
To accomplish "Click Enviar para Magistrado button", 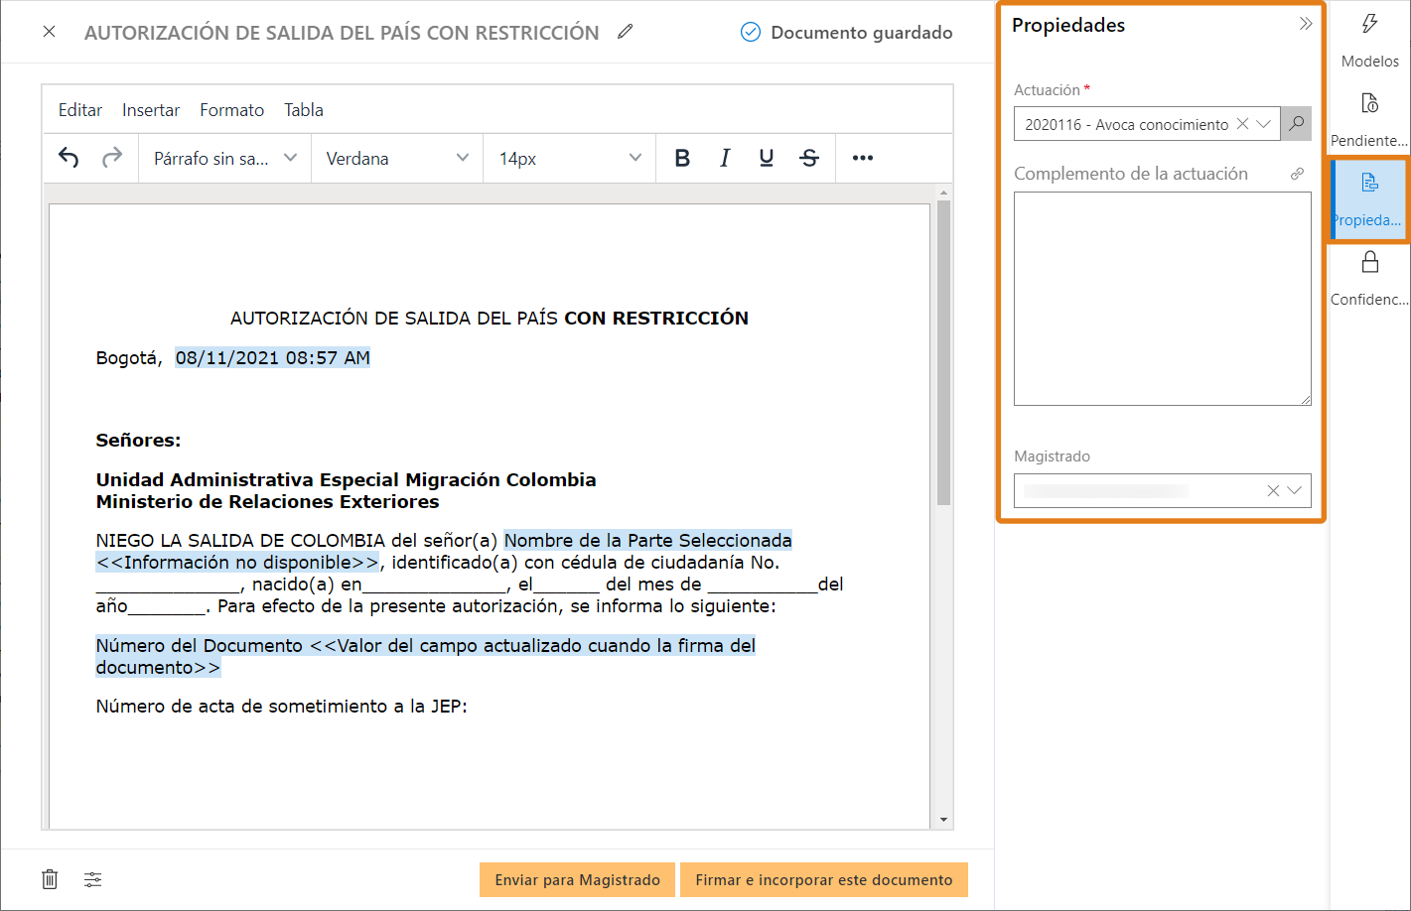I will click(x=577, y=880).
